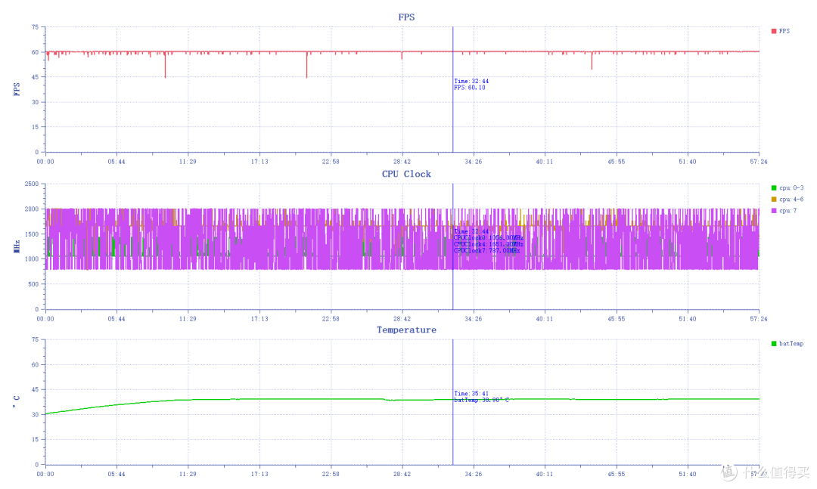The height and width of the screenshot is (489, 817).
Task: Select the 'cpu: 0-3' legend label
Action: (791, 188)
